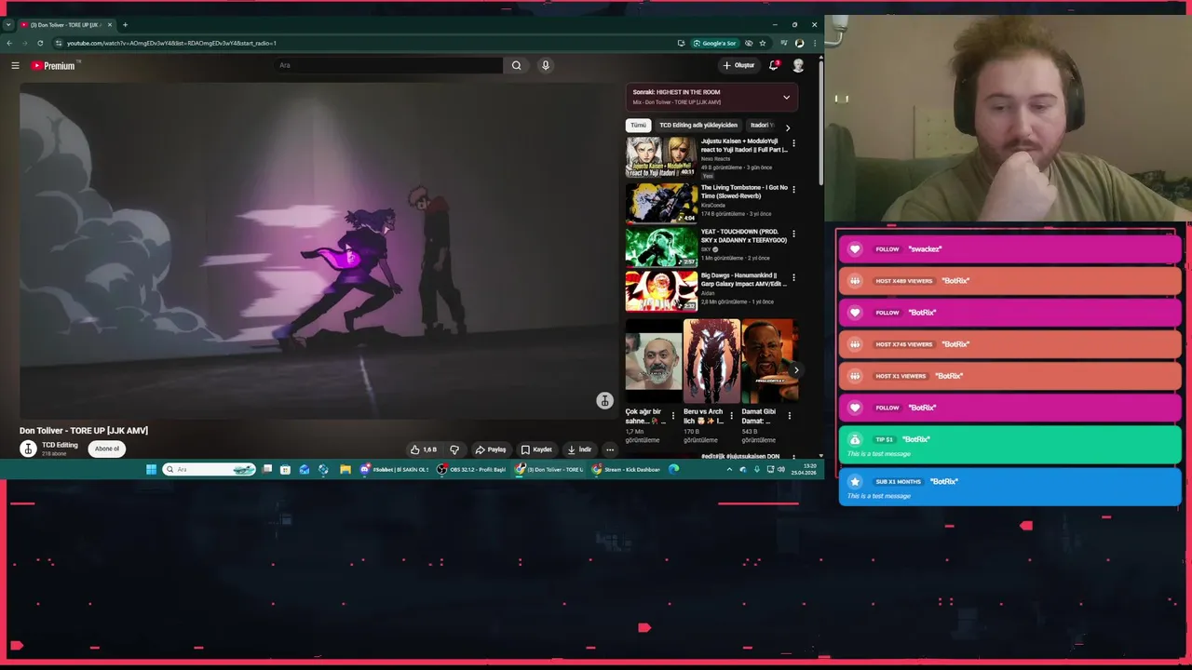Download video with İndir button
Viewport: 1192px width, 670px height.
click(579, 449)
